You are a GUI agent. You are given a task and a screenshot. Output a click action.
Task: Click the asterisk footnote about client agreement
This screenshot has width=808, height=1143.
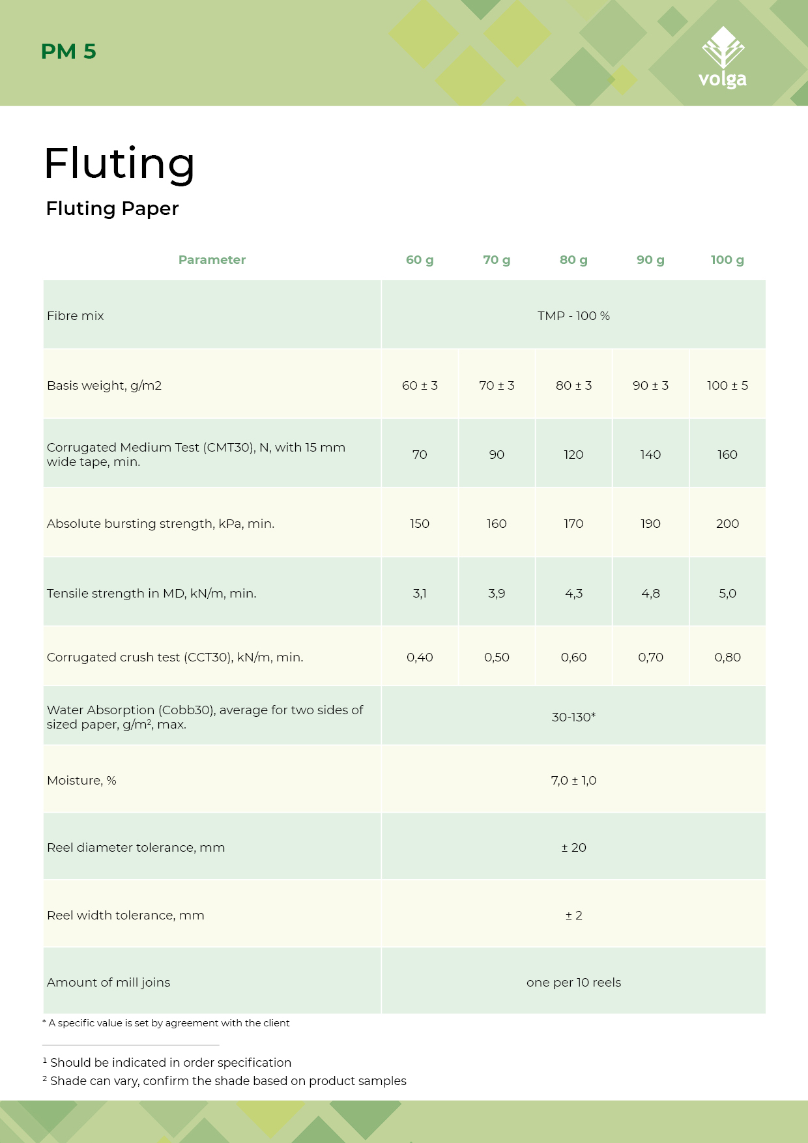click(166, 1023)
